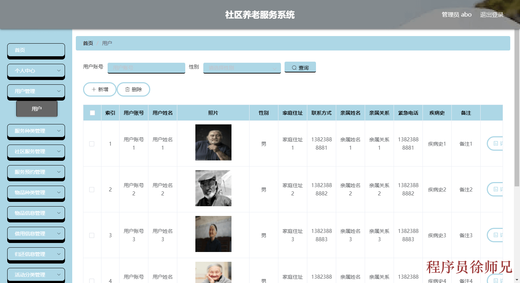This screenshot has width=520, height=283.
Task: Toggle the select-all checkbox in table header
Action: [92, 112]
